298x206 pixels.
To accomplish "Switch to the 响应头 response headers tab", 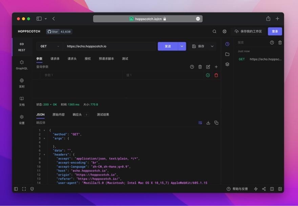I will click(x=80, y=114).
